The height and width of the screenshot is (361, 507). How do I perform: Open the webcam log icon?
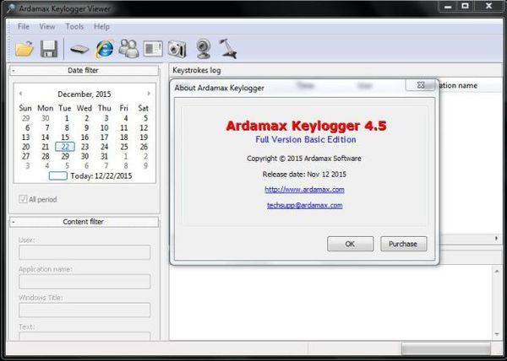204,49
